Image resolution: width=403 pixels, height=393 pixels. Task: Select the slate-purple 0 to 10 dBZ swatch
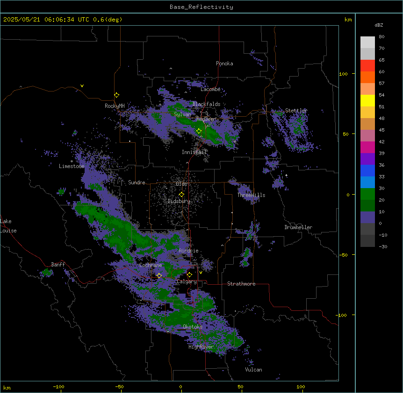(x=367, y=218)
